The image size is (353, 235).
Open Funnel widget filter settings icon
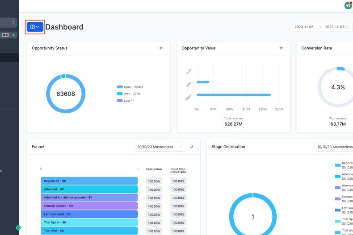click(x=191, y=147)
